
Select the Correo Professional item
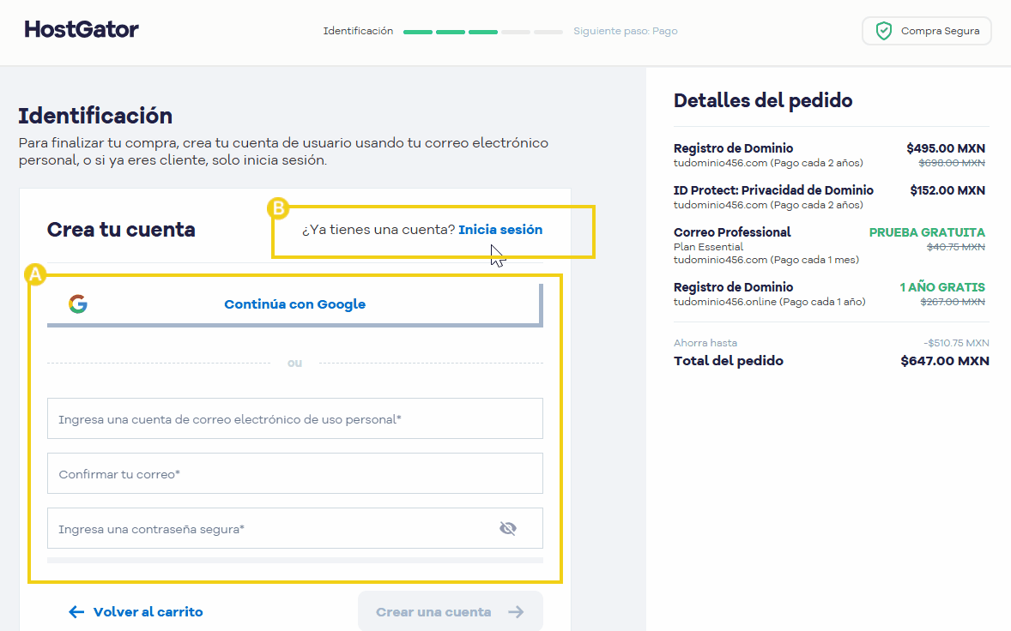732,232
